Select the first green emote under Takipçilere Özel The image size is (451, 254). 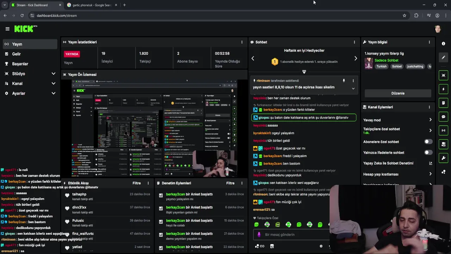pos(257,224)
